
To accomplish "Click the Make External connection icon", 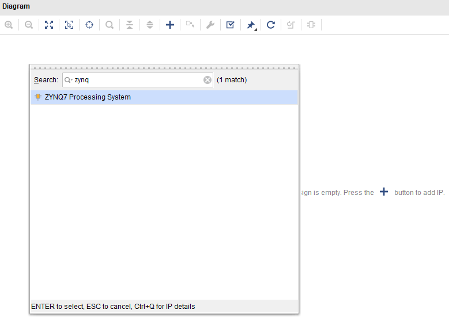I will [x=190, y=25].
